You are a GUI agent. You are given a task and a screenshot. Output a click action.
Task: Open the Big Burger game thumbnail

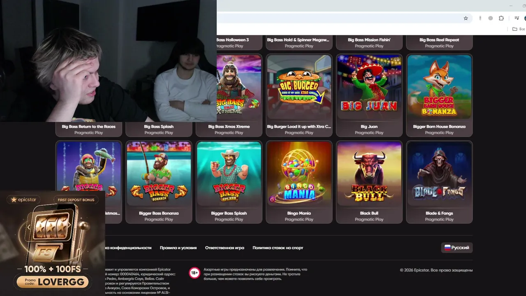[x=299, y=87]
